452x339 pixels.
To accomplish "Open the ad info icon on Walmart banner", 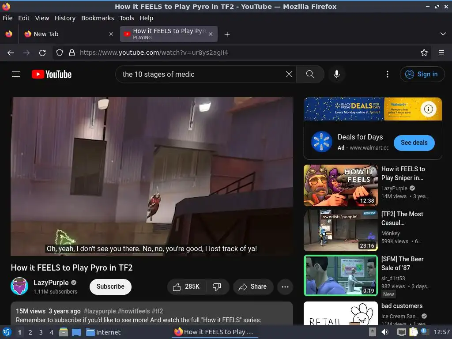I will 428,109.
